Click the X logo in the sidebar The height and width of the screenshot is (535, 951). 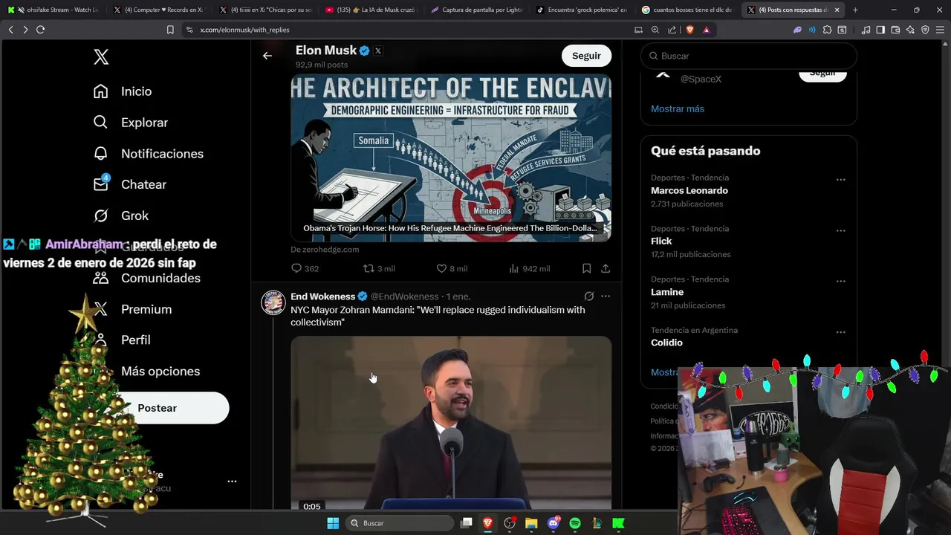tap(101, 56)
